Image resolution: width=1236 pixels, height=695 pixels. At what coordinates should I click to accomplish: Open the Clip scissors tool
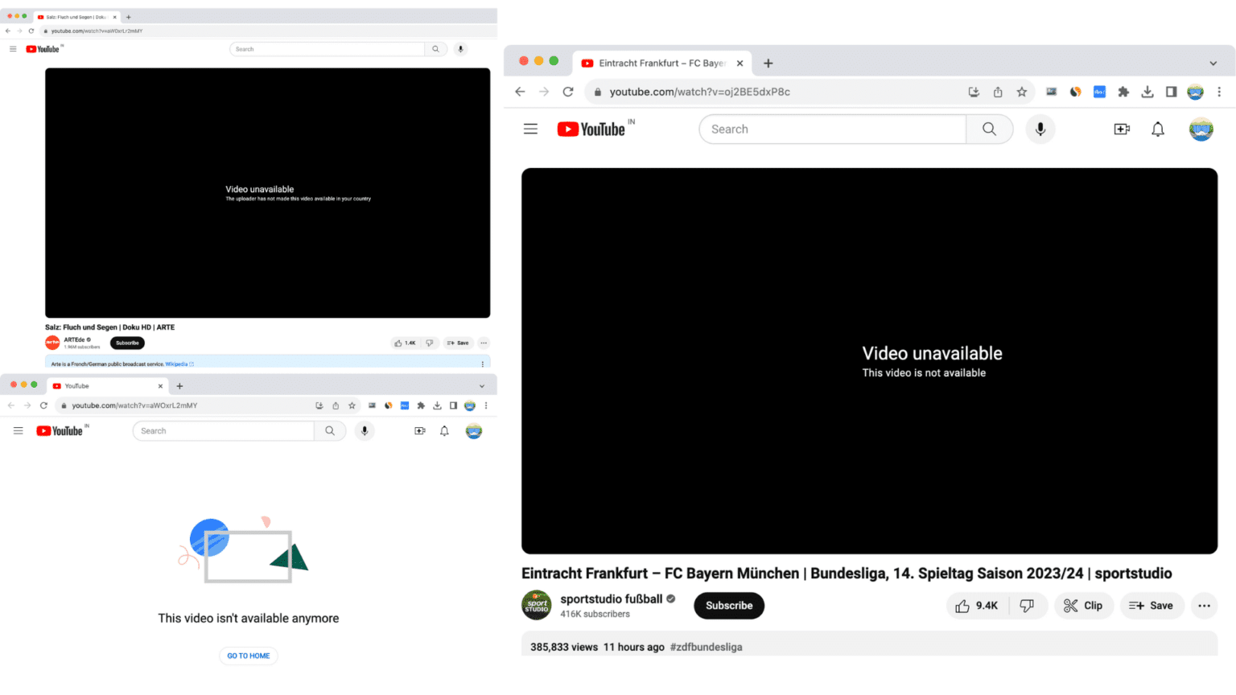coord(1084,606)
